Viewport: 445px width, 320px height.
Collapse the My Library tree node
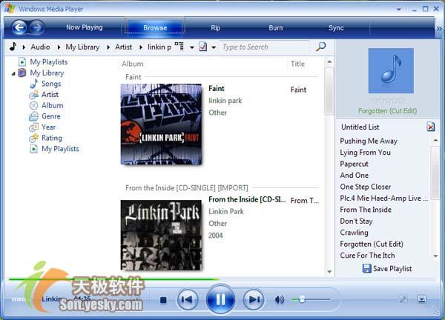pos(13,73)
